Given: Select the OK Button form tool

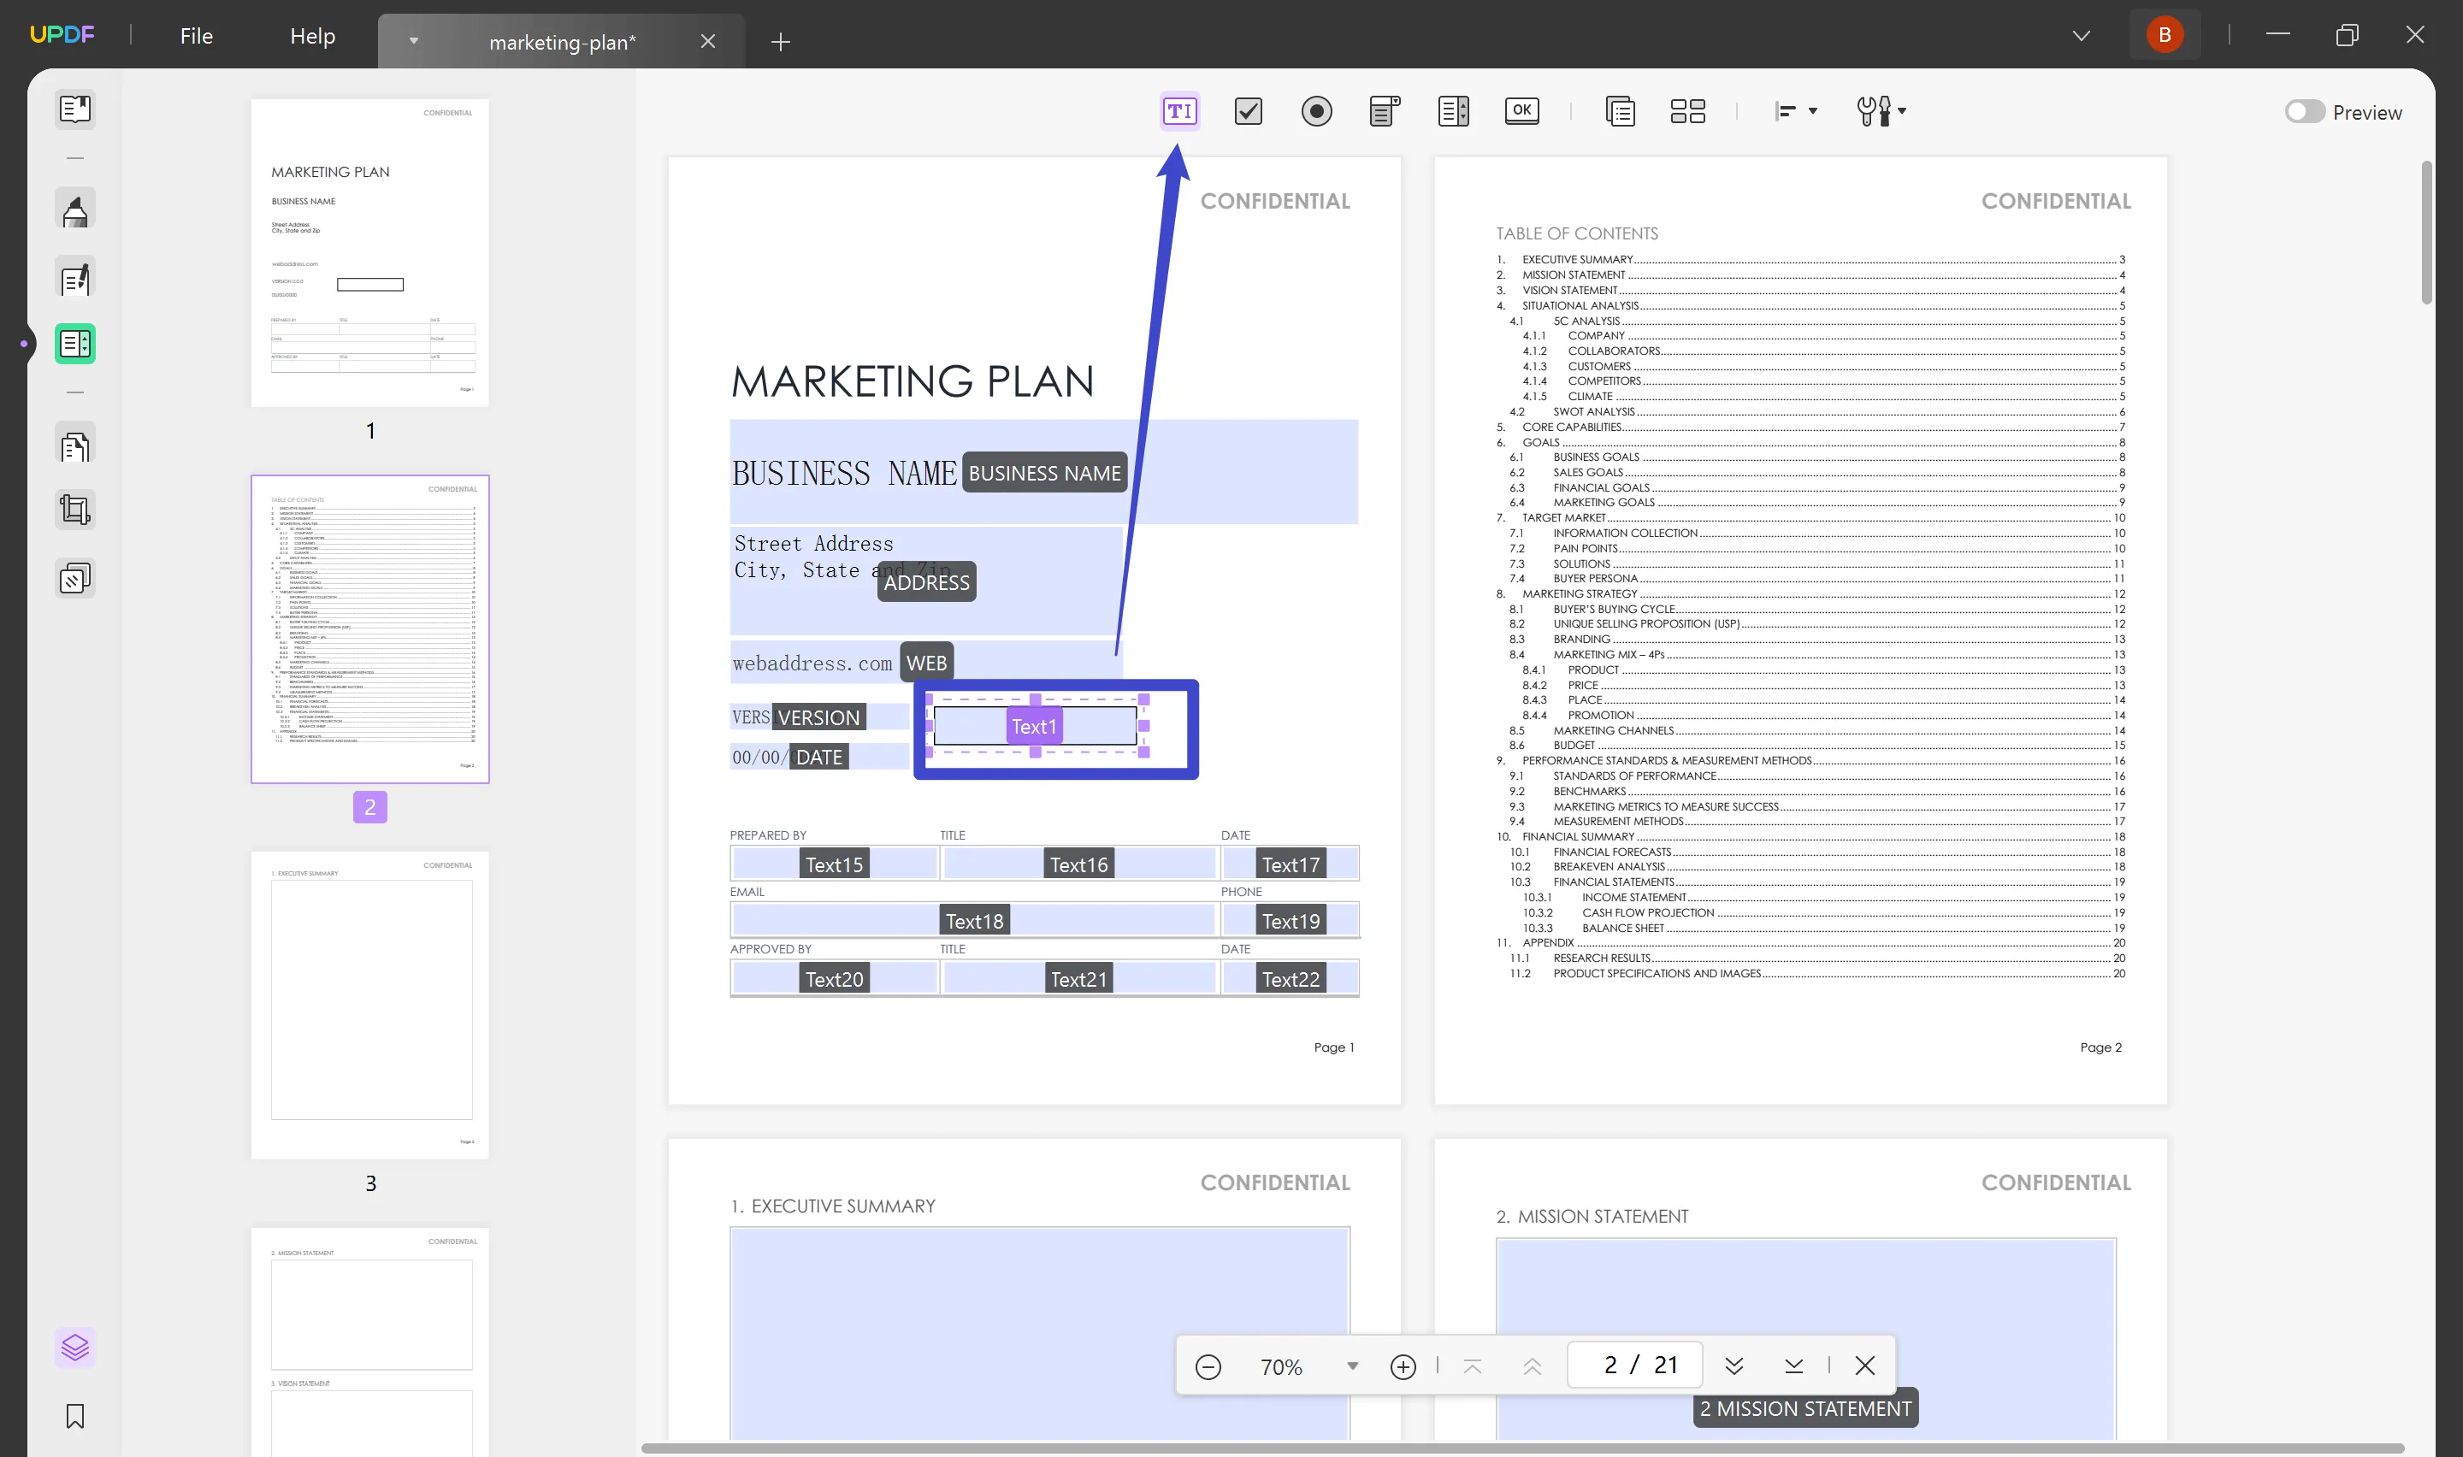Looking at the screenshot, I should point(1521,111).
